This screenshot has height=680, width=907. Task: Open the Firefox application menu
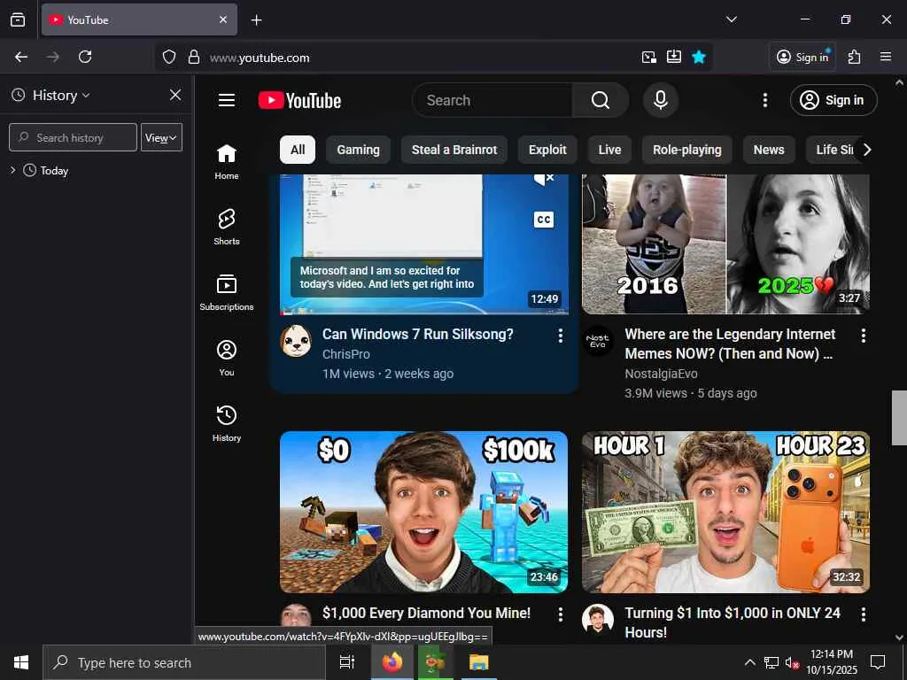(x=886, y=57)
